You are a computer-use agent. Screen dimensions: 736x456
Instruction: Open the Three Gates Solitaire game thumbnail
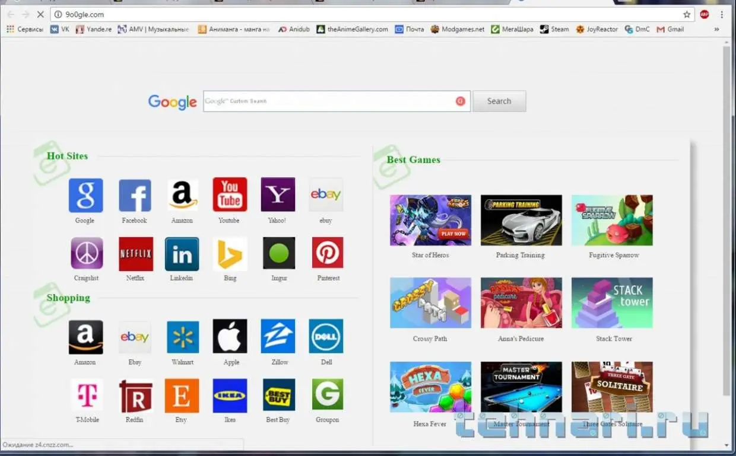[x=612, y=387]
